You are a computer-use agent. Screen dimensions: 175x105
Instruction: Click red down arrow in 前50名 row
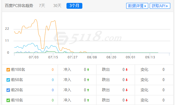(126, 80)
